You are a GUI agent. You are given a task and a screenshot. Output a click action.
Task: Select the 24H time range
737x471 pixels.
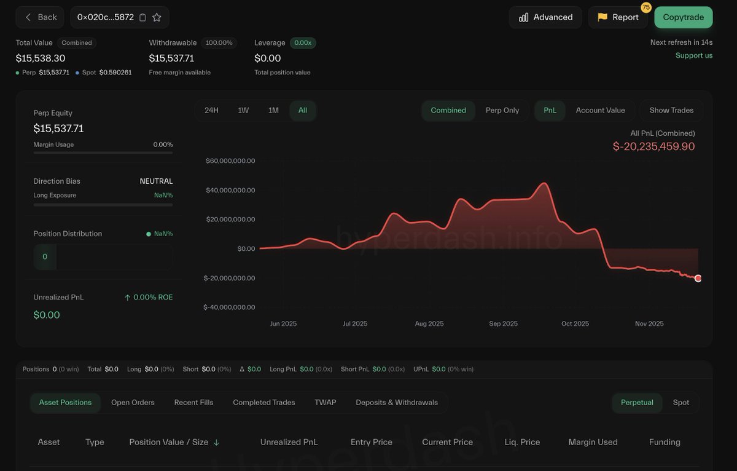211,110
